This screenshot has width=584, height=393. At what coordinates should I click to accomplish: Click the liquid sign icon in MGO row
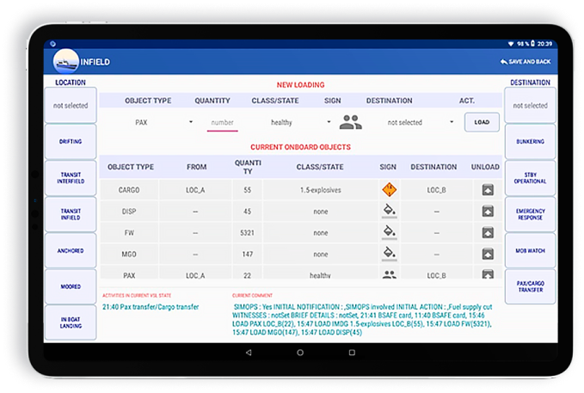tap(390, 253)
